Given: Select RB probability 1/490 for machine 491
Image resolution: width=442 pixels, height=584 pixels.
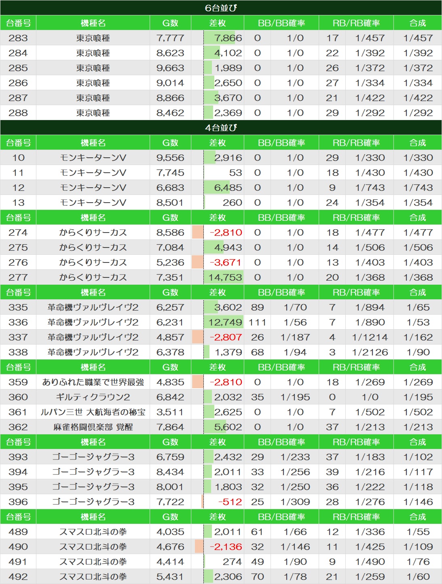Looking at the screenshot, I should (x=370, y=562).
